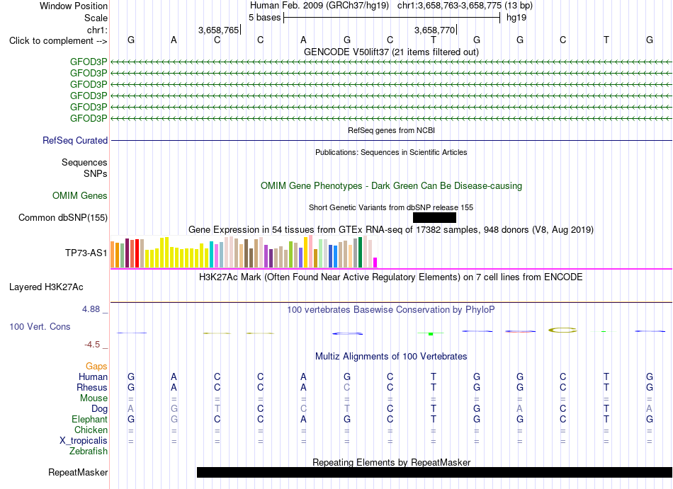Select the Human alignment row label
Screen dimensions: 673x489
[x=93, y=376]
